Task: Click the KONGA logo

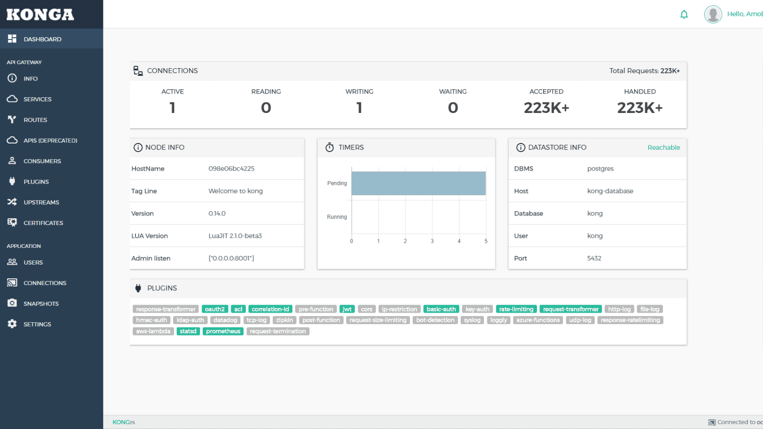Action: tap(40, 14)
